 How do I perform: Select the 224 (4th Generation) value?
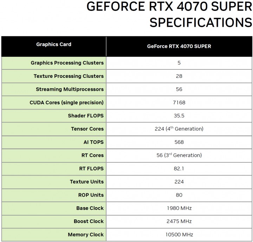[179, 129]
